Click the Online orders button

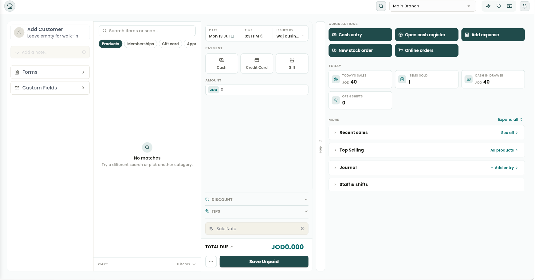tap(427, 50)
